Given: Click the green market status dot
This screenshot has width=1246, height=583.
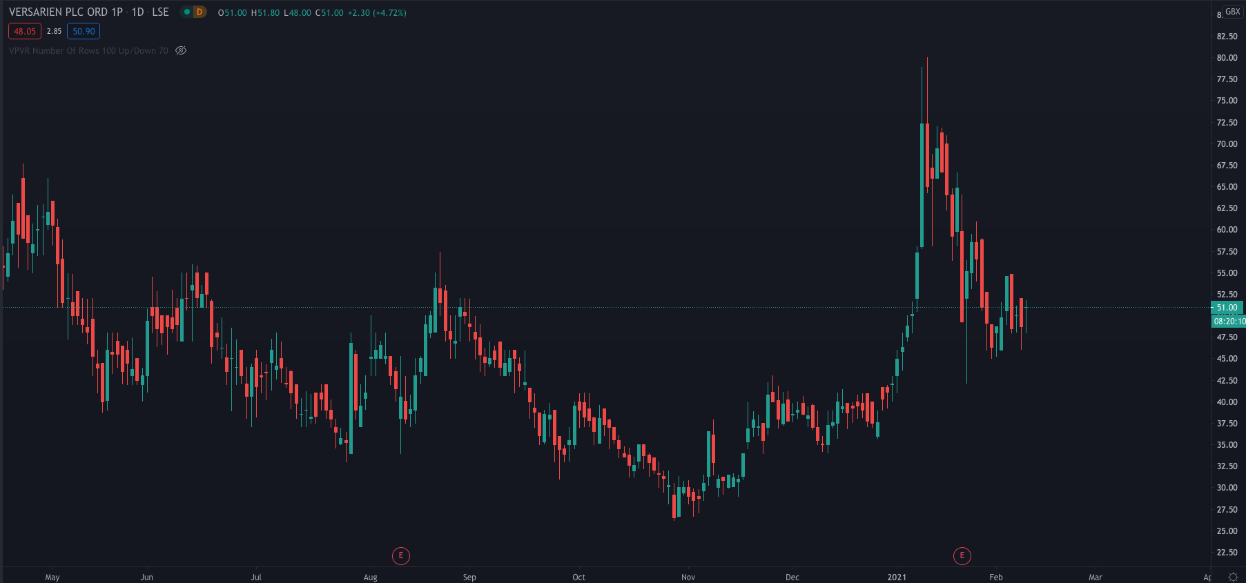Looking at the screenshot, I should (x=187, y=12).
